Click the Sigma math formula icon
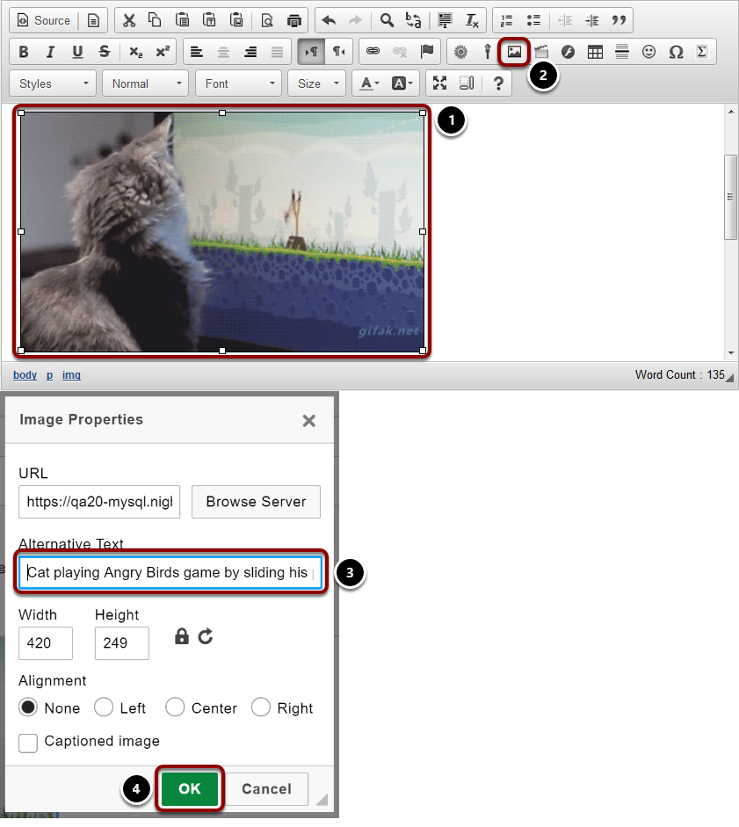 (x=701, y=52)
